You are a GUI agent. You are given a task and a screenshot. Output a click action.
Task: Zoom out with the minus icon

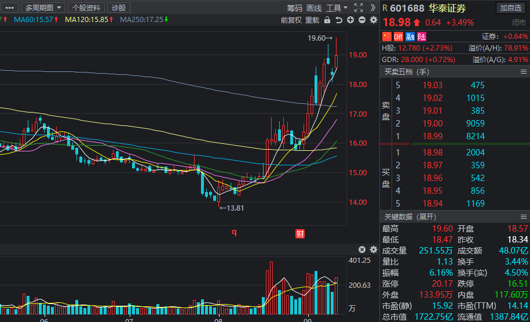362,20
